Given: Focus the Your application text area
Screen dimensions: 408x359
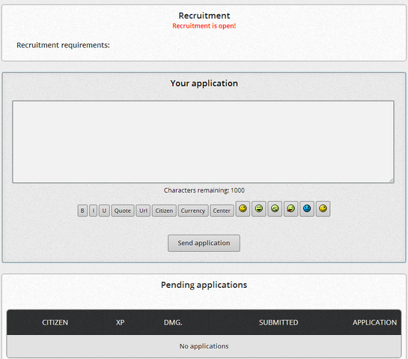Looking at the screenshot, I should pos(203,142).
